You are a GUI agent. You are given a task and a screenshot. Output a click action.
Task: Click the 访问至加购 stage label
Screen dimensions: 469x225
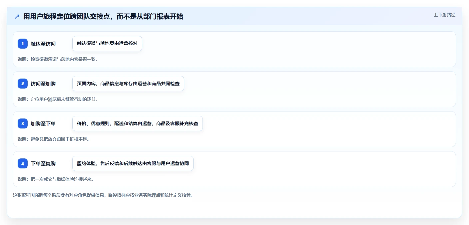click(43, 84)
